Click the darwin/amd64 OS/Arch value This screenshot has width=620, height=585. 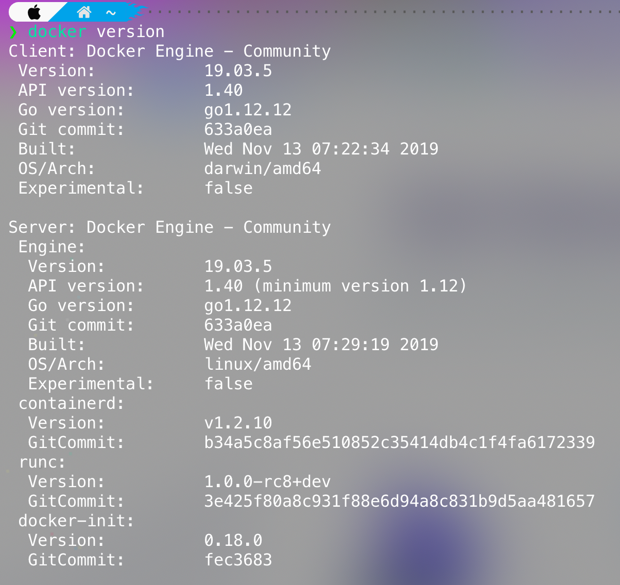[263, 169]
